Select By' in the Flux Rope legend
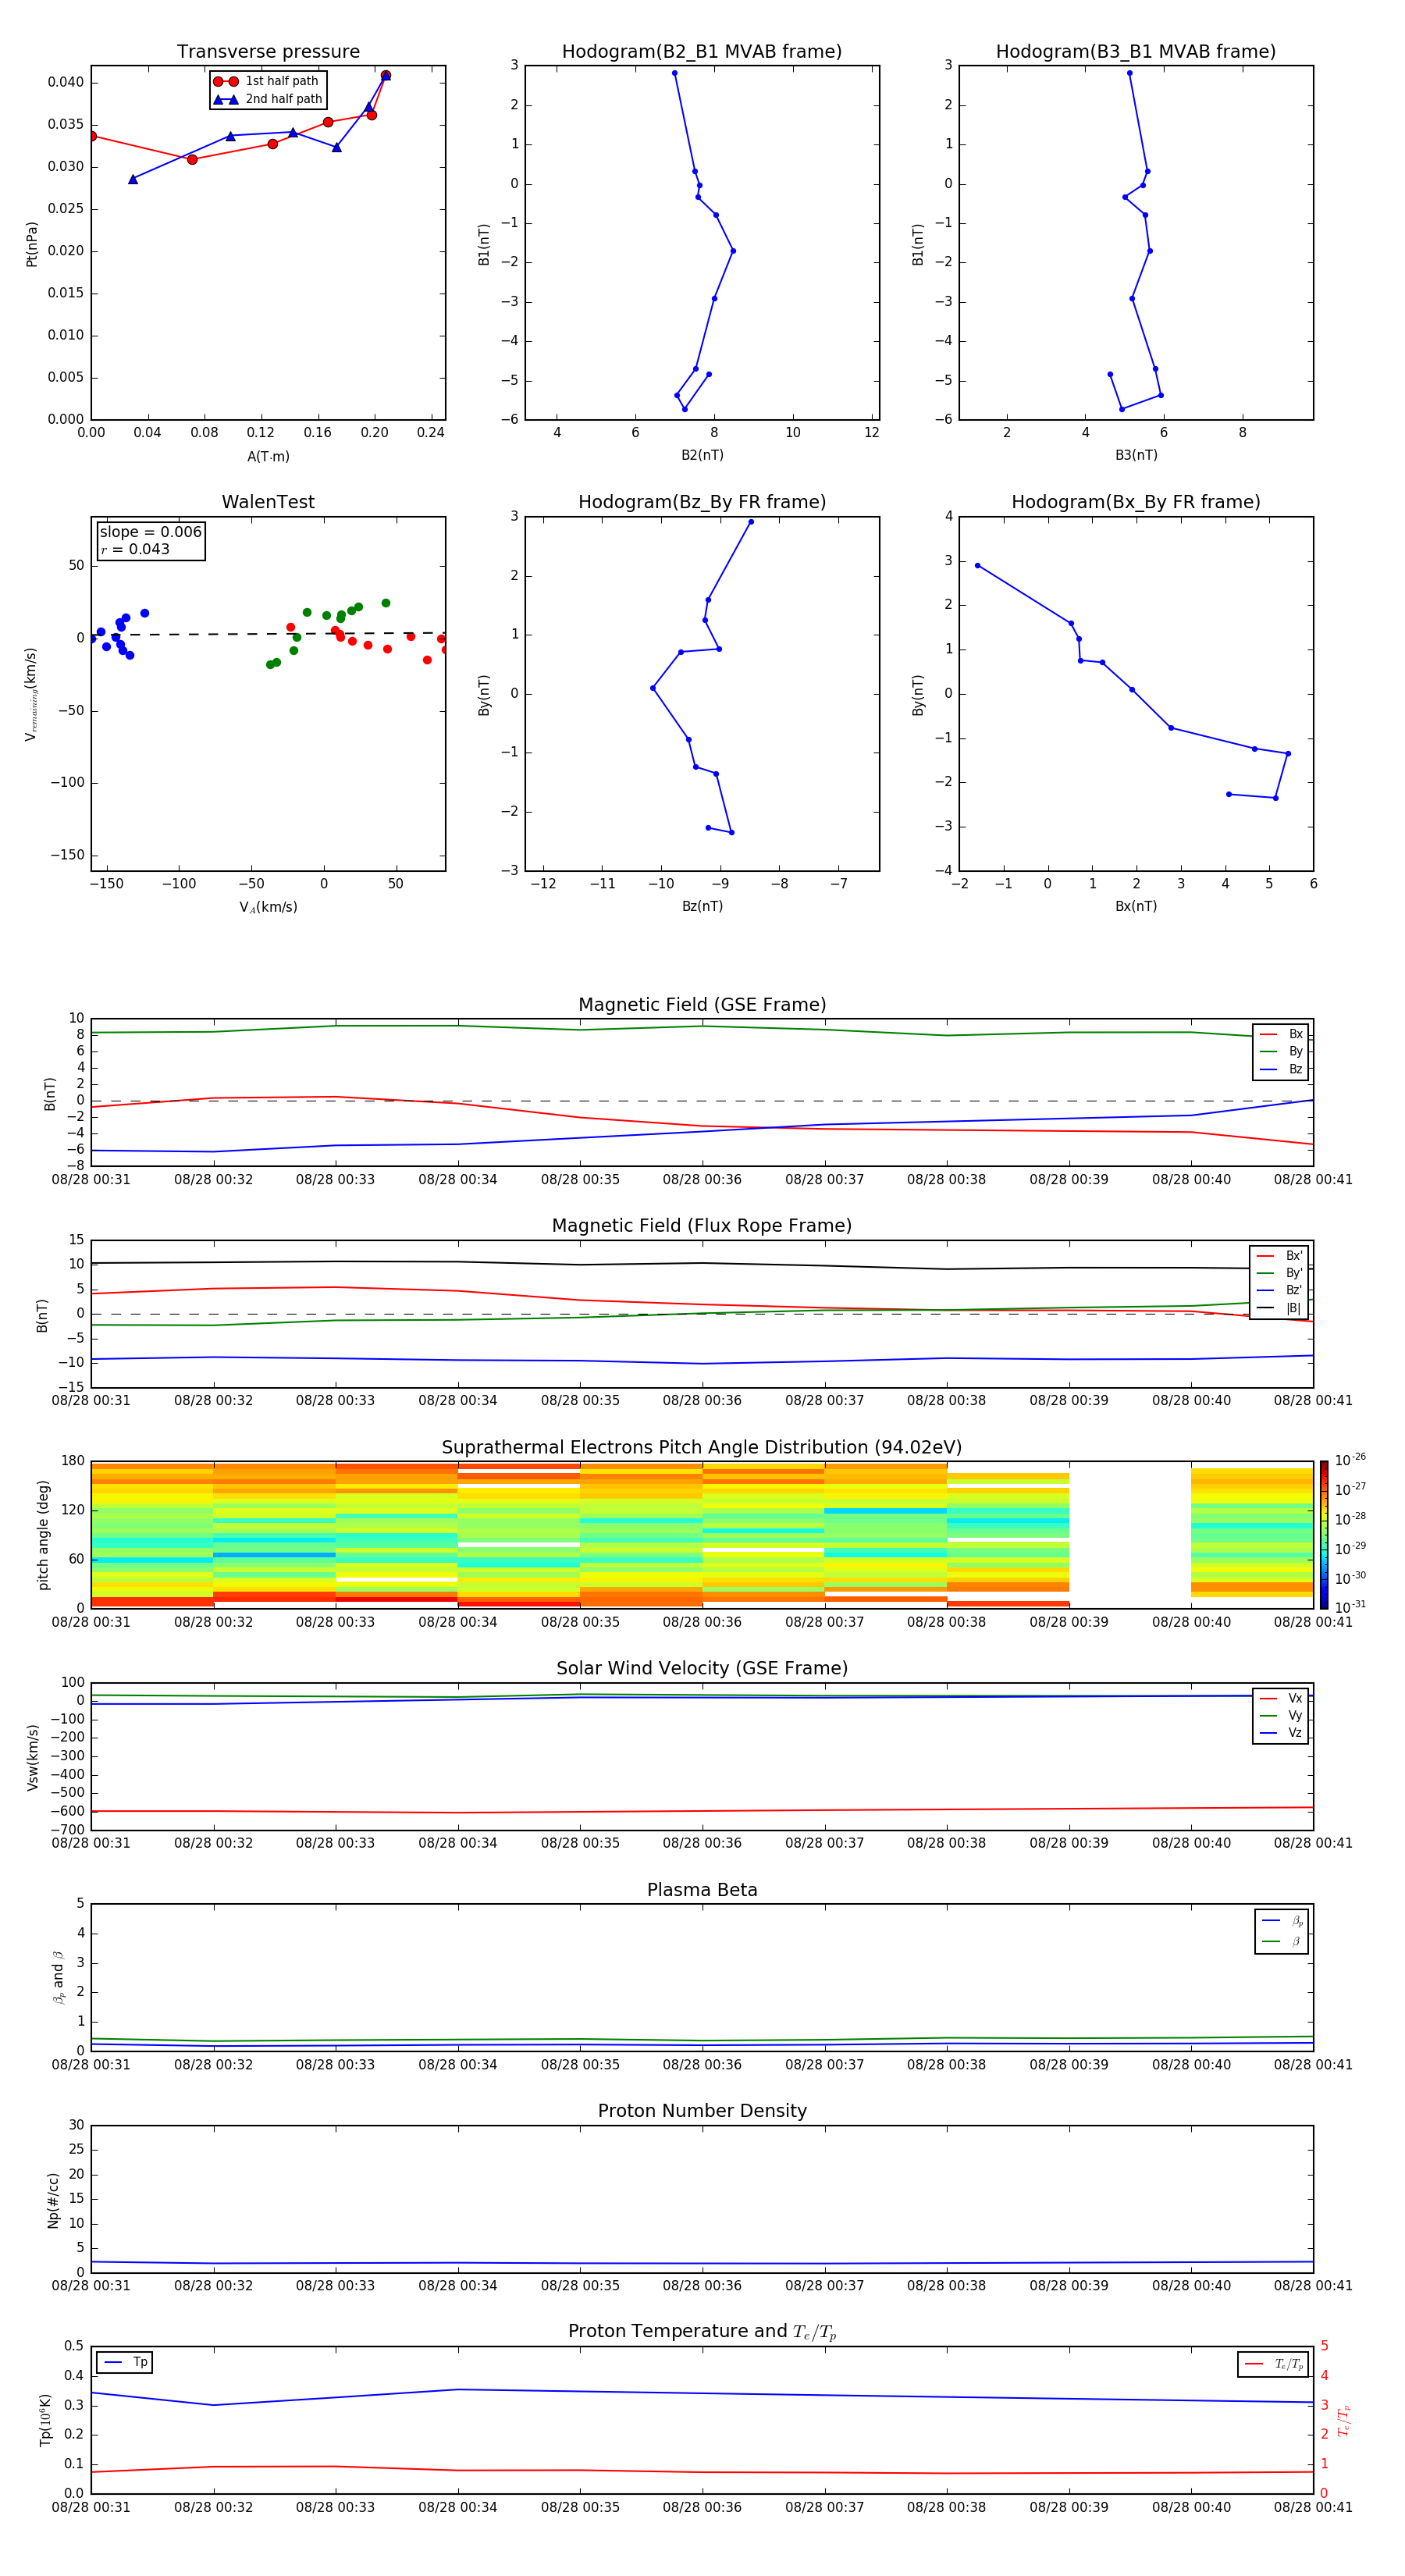Image resolution: width=1405 pixels, height=2576 pixels. click(x=1279, y=1273)
